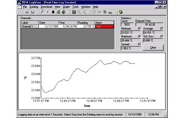Screen dimensions: 182x118
Task: Click the yellow question mark Help icon
Action: pyautogui.click(x=121, y=12)
